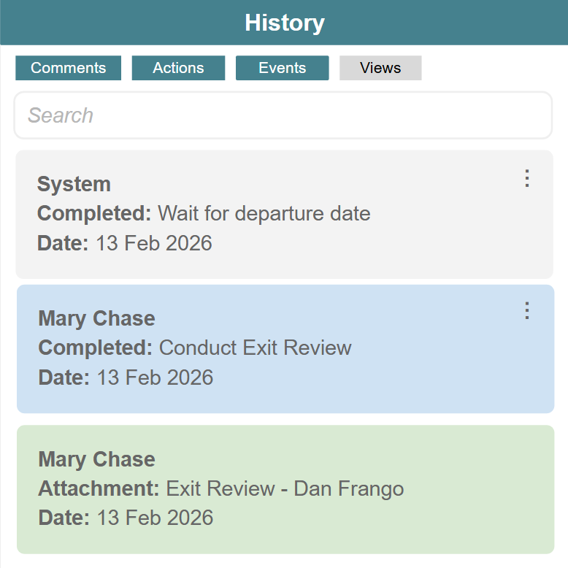The image size is (568, 568).
Task: Click the System author name
Action: (x=74, y=184)
